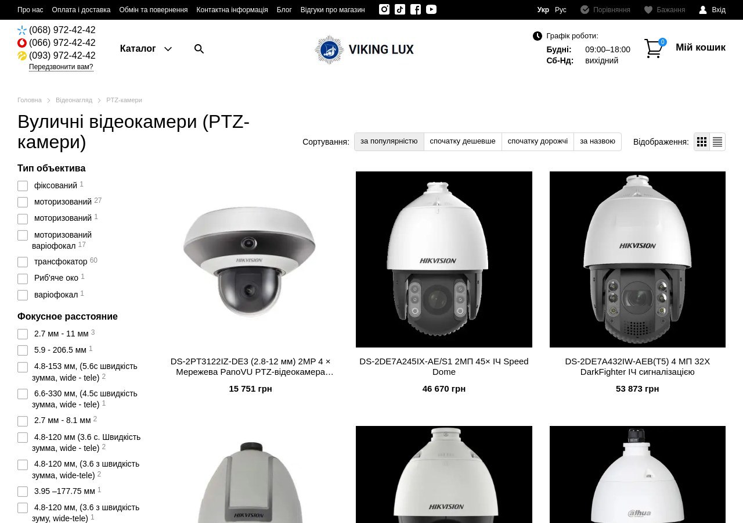
Task: Tick the 'Риб'яче око' checkbox
Action: pos(23,278)
